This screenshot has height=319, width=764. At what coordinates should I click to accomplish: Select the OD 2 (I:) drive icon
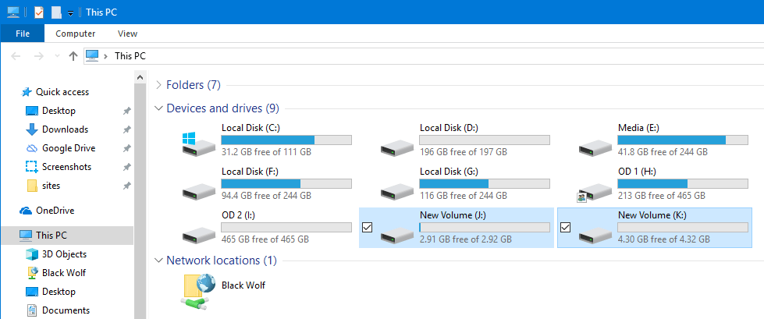[x=199, y=234]
